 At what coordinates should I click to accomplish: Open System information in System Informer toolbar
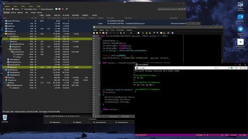click(x=46, y=9)
